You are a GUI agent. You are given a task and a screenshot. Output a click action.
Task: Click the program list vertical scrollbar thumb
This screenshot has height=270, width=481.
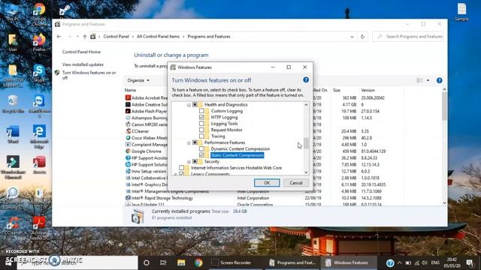pyautogui.click(x=444, y=106)
